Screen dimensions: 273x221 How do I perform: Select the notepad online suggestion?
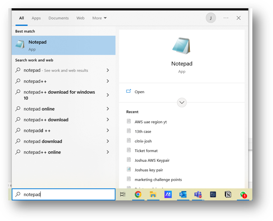64,109
